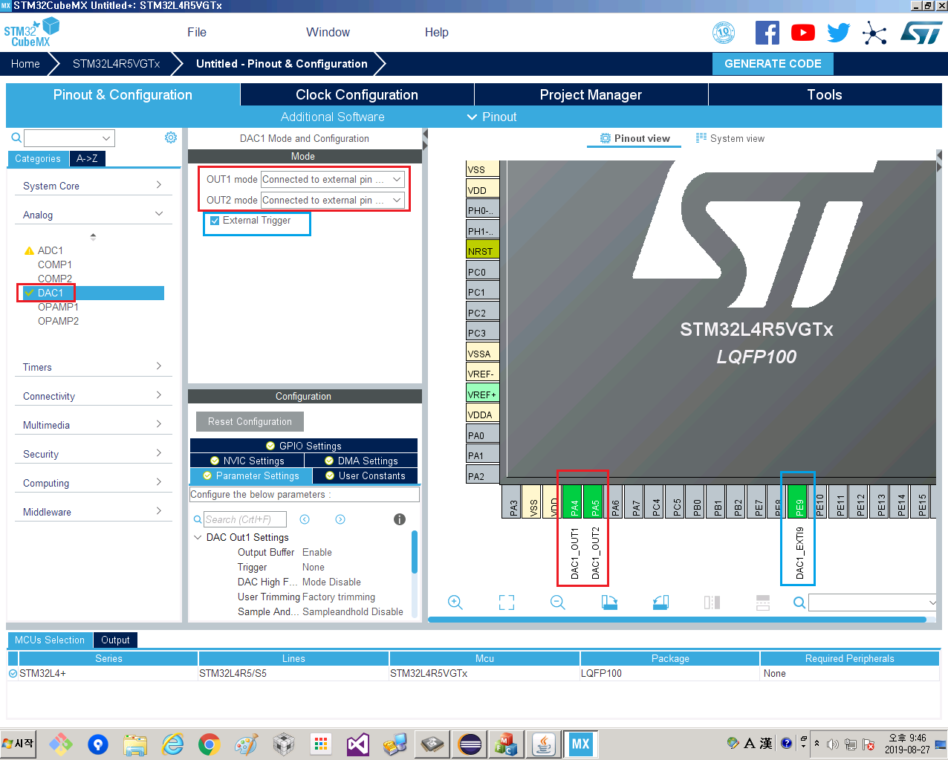Expand the Security category
Screen dimensions: 948x760
point(93,454)
